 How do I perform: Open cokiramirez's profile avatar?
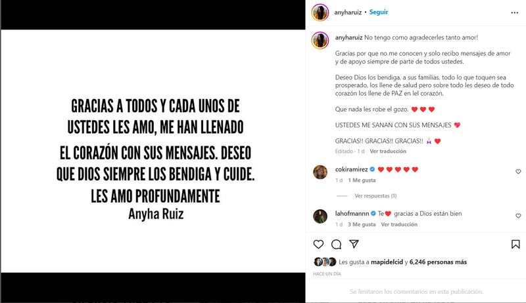click(320, 172)
